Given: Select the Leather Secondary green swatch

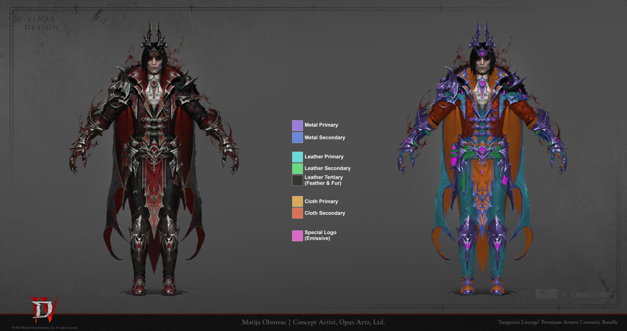Looking at the screenshot, I should click(297, 169).
